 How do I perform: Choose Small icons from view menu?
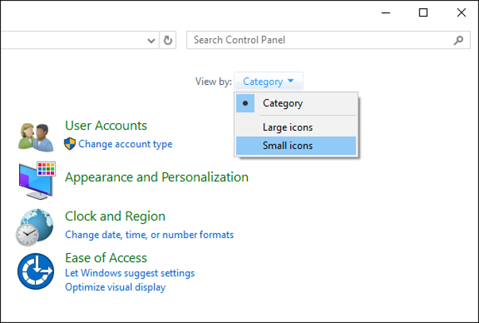[x=296, y=146]
